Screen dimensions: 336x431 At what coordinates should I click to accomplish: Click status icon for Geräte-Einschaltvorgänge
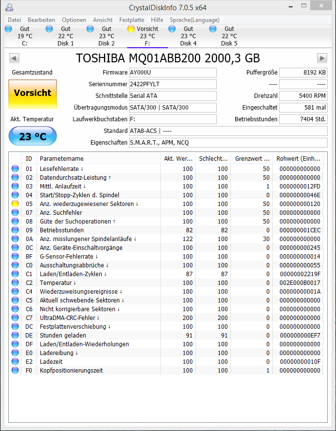(x=15, y=248)
